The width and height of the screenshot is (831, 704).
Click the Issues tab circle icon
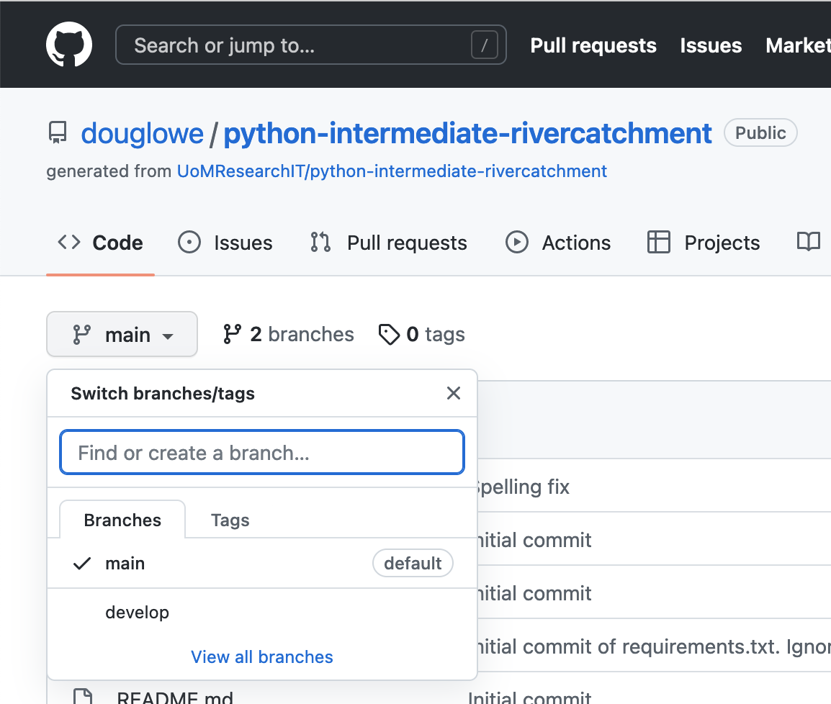[189, 242]
